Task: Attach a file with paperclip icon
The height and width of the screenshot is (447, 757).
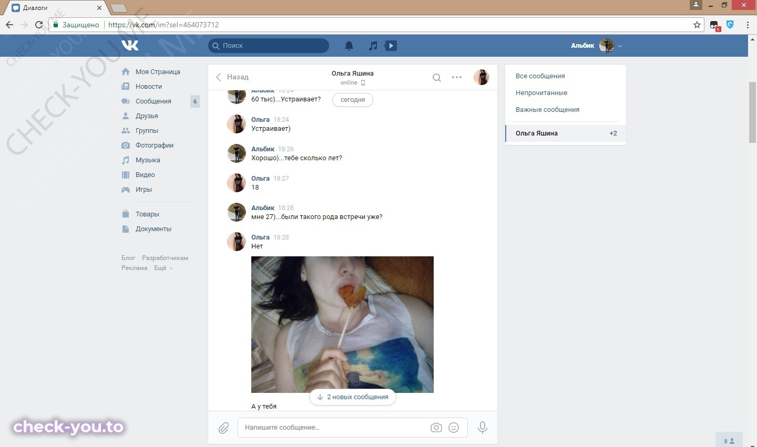Action: pos(223,428)
